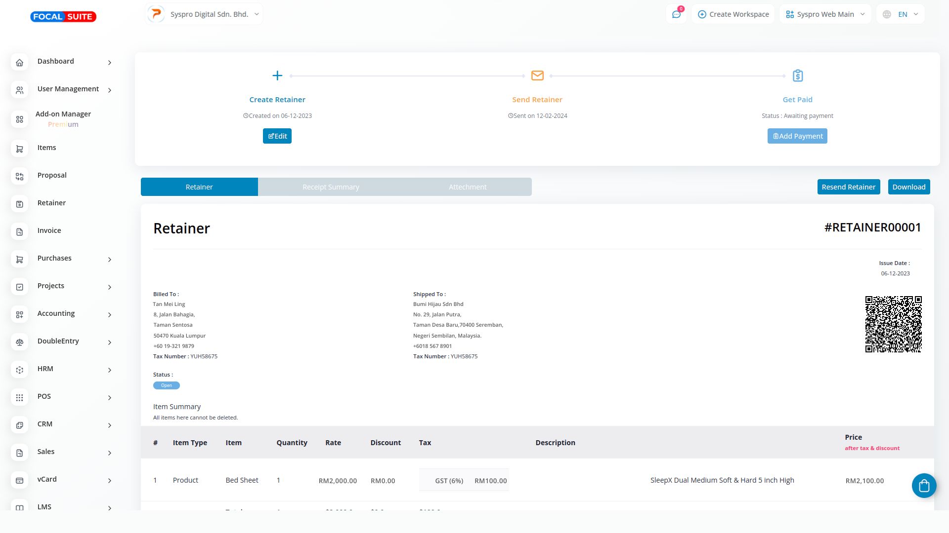Viewport: 949px width, 533px height.
Task: Open Items from the sidebar
Action: point(47,148)
